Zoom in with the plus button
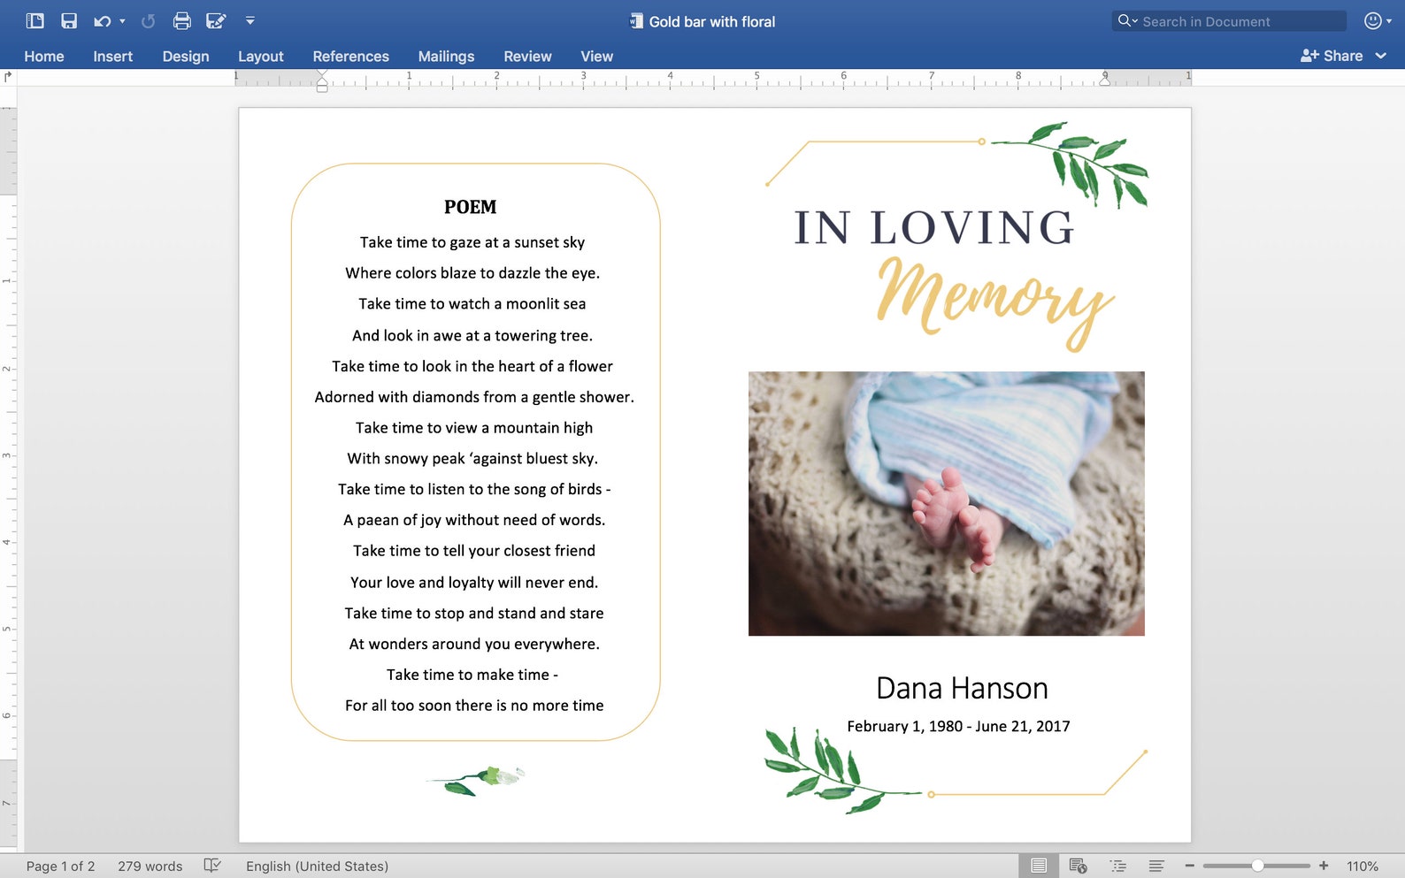 point(1324,866)
